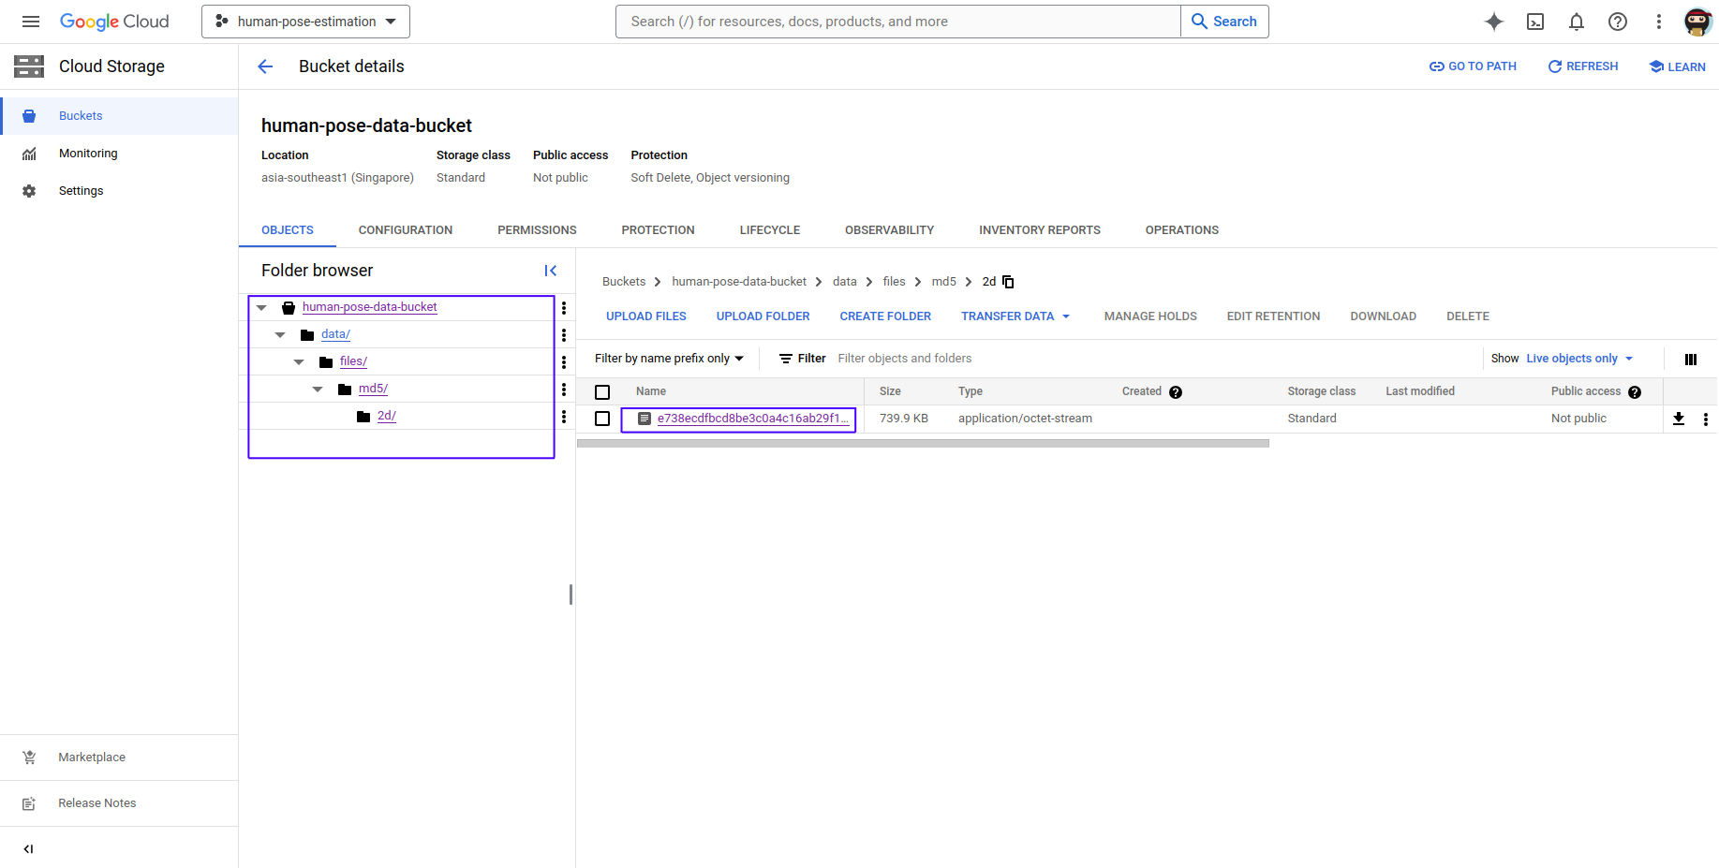Focus the top search resources field
The width and height of the screenshot is (1719, 868).
click(x=898, y=22)
